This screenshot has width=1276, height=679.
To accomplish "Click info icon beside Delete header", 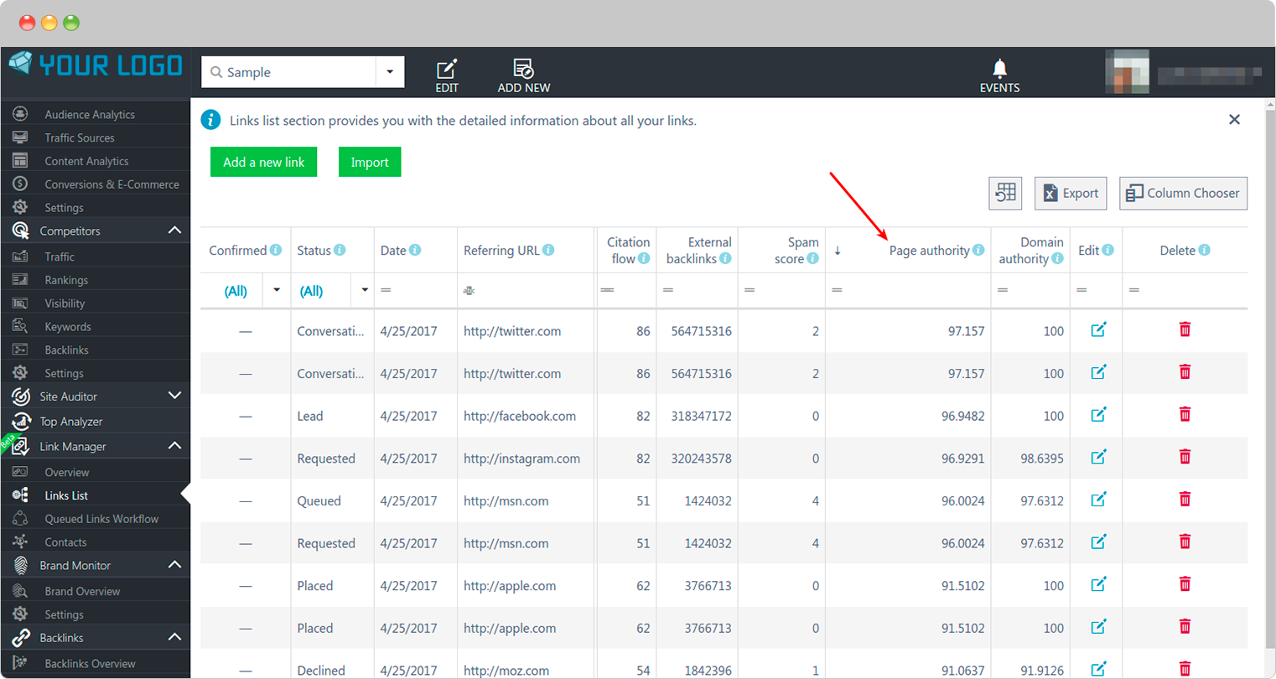I will click(1204, 250).
